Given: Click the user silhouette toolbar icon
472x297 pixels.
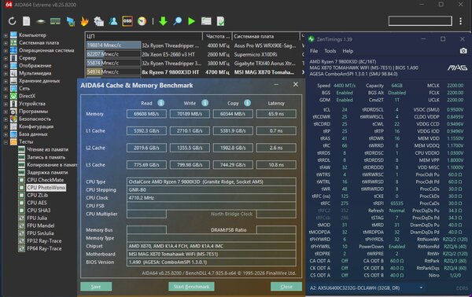Looking at the screenshot, I should (x=113, y=21).
